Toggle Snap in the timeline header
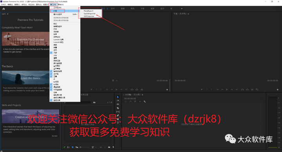The image size is (282, 152). (x=130, y=102)
